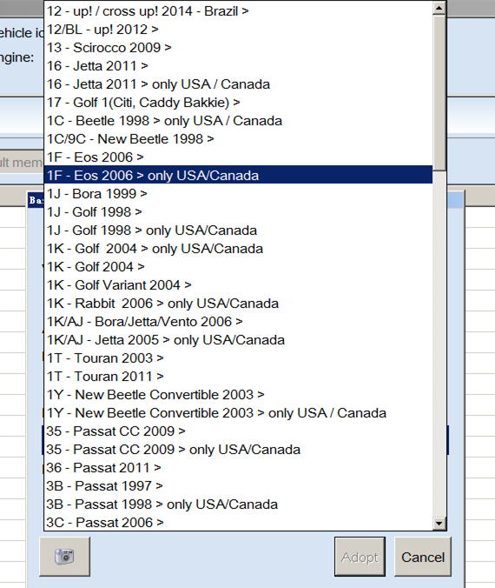Screen dimensions: 495x588
Task: Select '16 - Jetta 2011 > only USA / Canada'
Action: click(x=238, y=84)
